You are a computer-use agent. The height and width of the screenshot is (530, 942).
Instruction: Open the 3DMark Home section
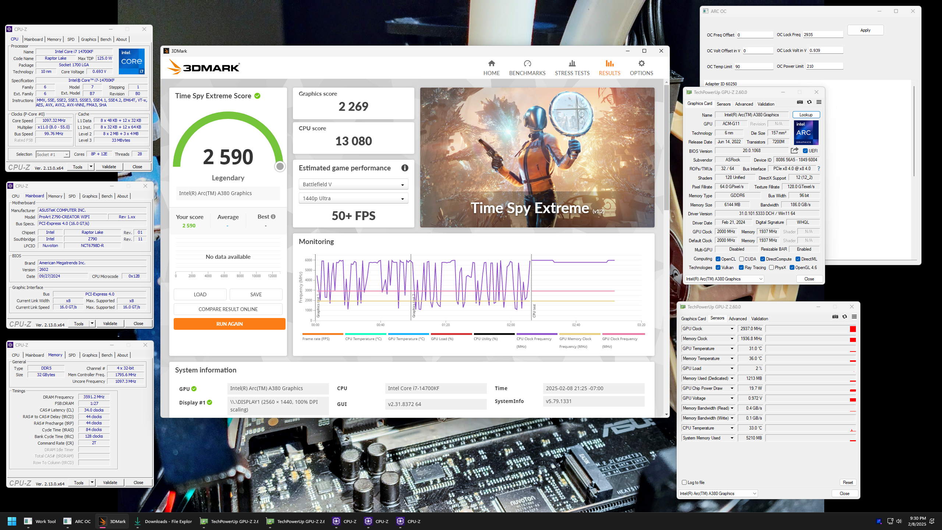pos(491,68)
